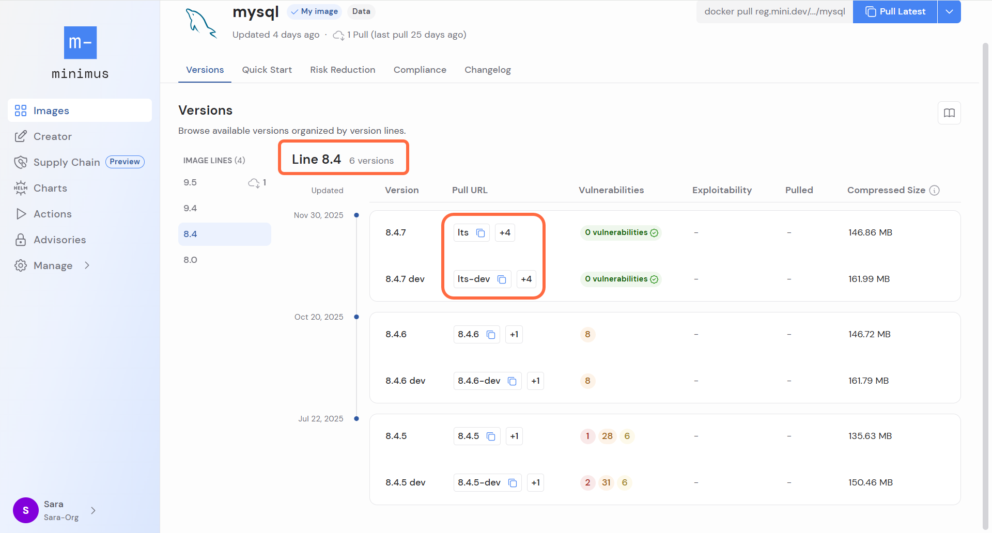Click the Charts helm icon
Image resolution: width=992 pixels, height=533 pixels.
21,188
